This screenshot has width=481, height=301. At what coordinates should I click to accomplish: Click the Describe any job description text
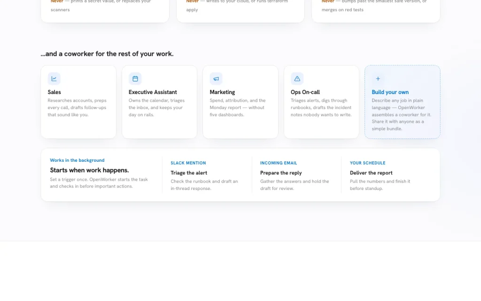click(x=402, y=115)
